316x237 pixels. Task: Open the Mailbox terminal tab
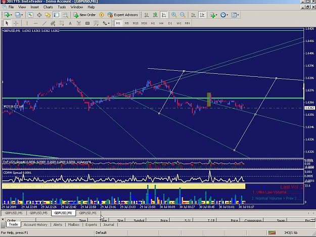[74, 225]
